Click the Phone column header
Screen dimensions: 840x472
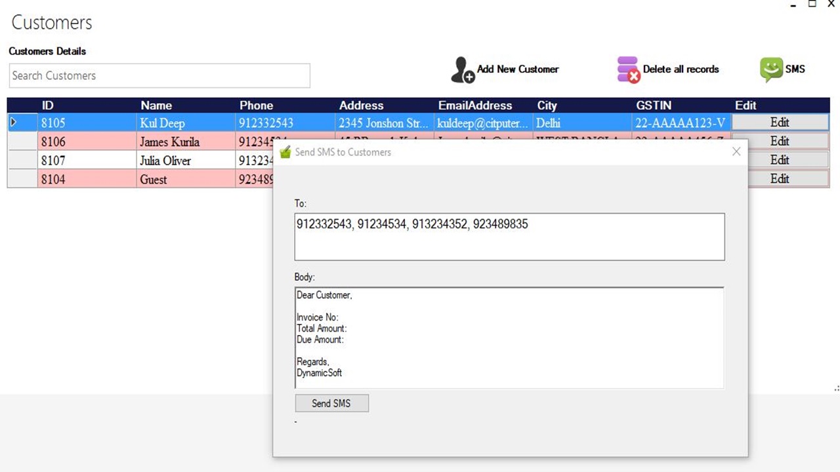tap(256, 105)
